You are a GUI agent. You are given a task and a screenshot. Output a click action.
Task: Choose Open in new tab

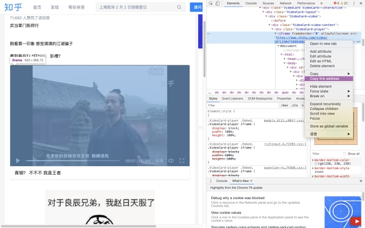[328, 44]
